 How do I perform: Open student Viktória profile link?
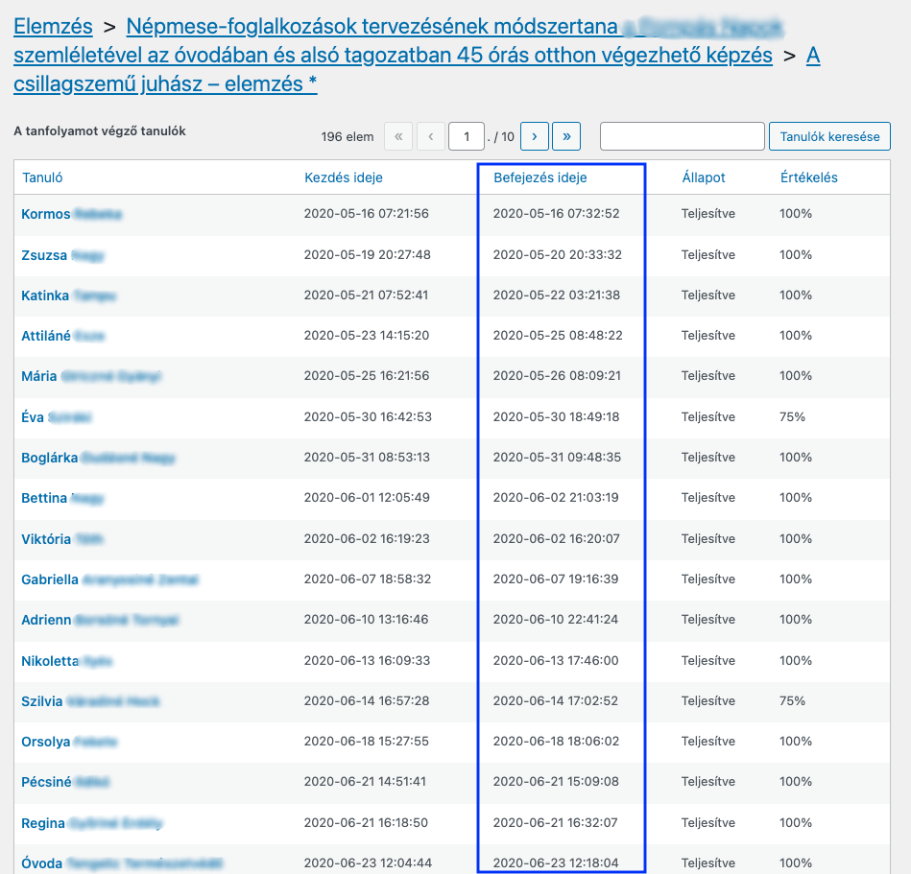pyautogui.click(x=62, y=539)
